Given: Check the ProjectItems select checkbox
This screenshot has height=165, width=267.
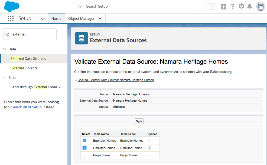Looking at the screenshot, I should [85, 155].
